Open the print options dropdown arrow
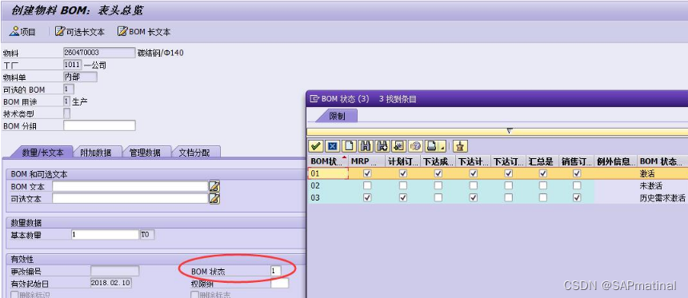Image resolution: width=688 pixels, height=298 pixels. point(443,147)
